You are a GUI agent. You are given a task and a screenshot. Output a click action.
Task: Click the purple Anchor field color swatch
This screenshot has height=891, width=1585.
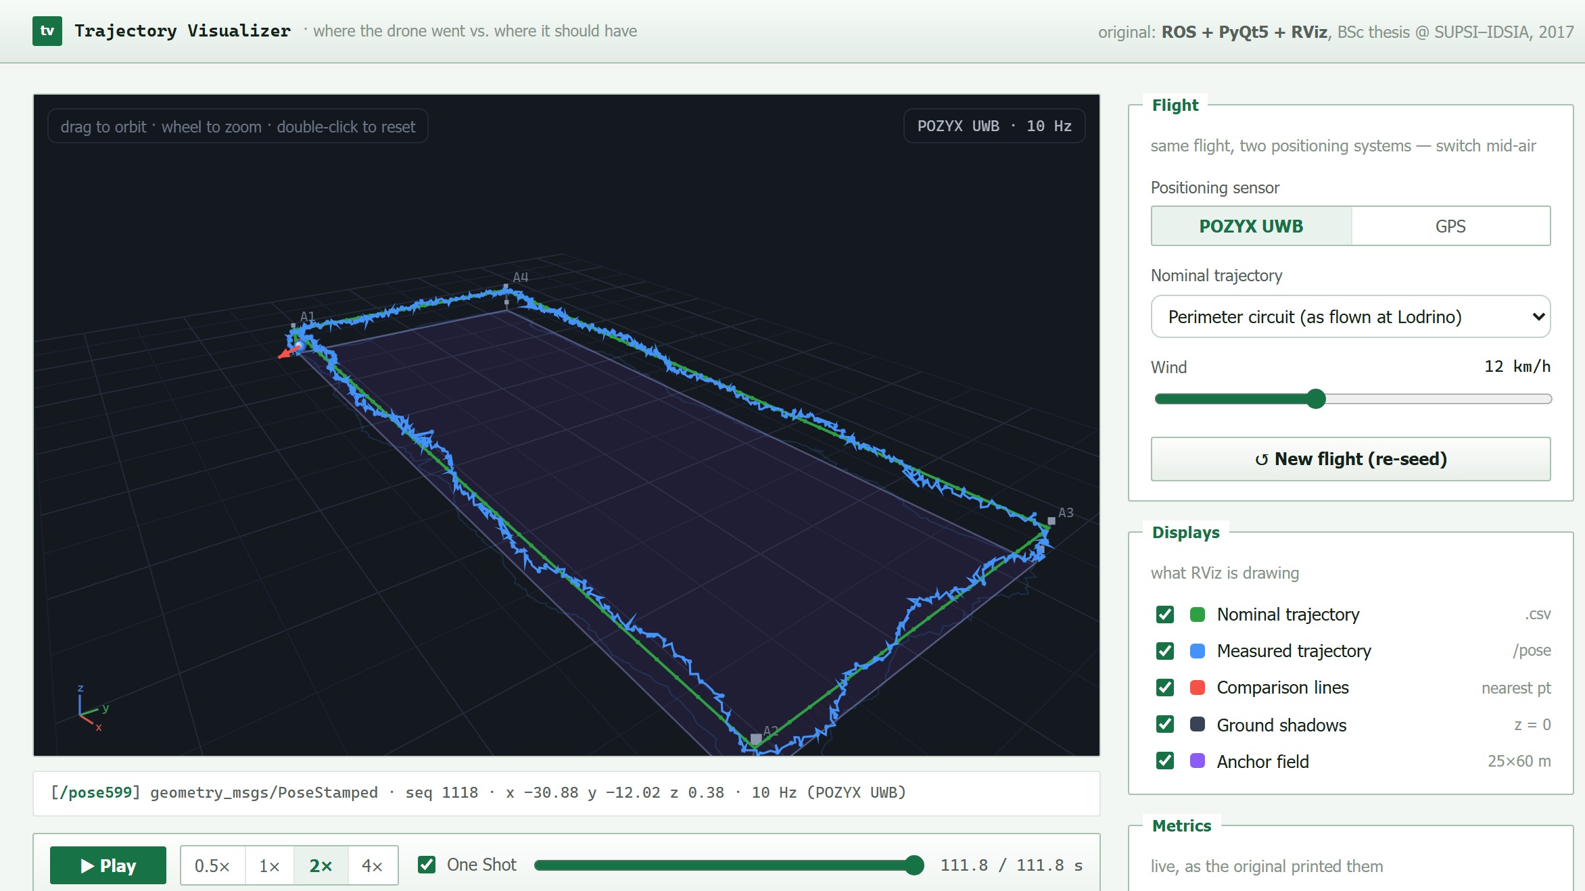1198,761
